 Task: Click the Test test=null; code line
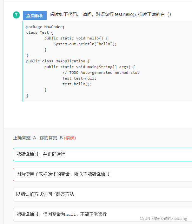click(x=79, y=78)
